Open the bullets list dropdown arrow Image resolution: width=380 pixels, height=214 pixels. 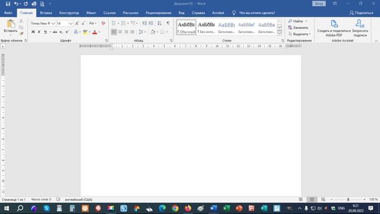tap(118, 23)
